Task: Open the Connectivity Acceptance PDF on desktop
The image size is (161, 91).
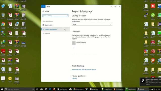Action: [x=10, y=16]
